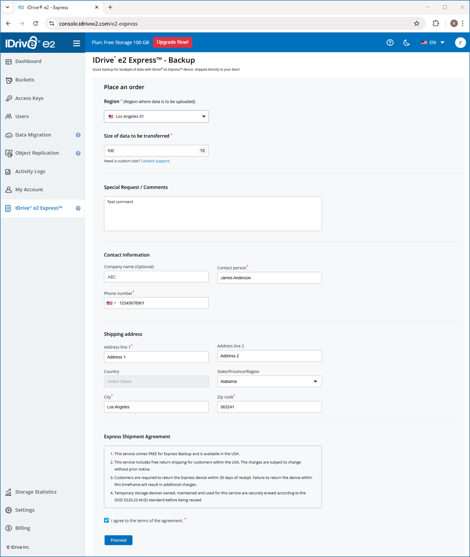The image size is (470, 557).
Task: Click the Upgrade Now! button
Action: pyautogui.click(x=172, y=42)
